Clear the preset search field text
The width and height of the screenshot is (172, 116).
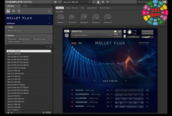(47, 47)
